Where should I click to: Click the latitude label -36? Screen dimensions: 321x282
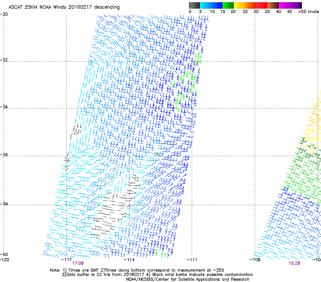click(x=4, y=154)
